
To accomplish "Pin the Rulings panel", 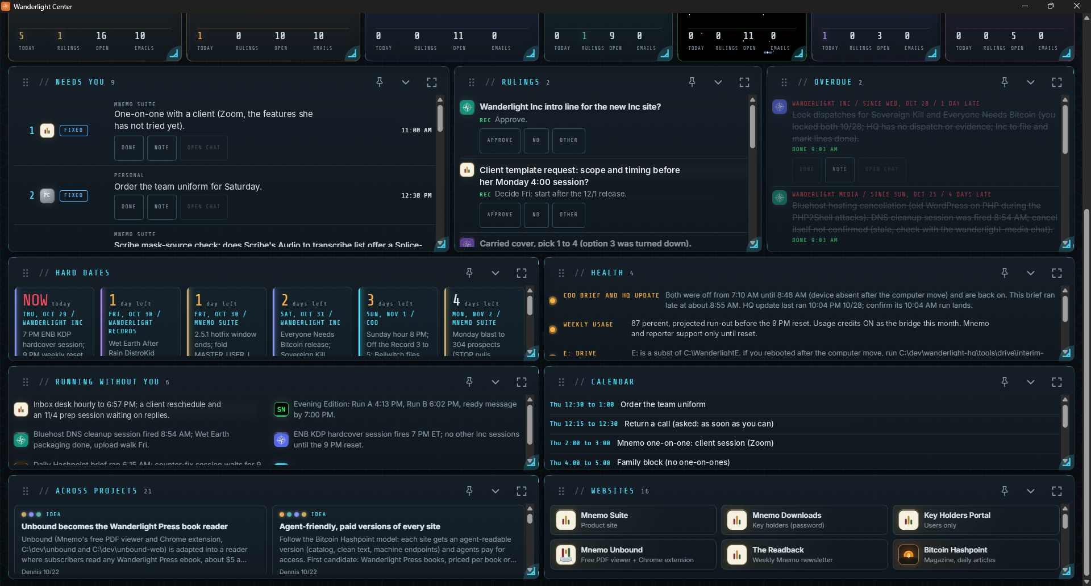I will 692,82.
